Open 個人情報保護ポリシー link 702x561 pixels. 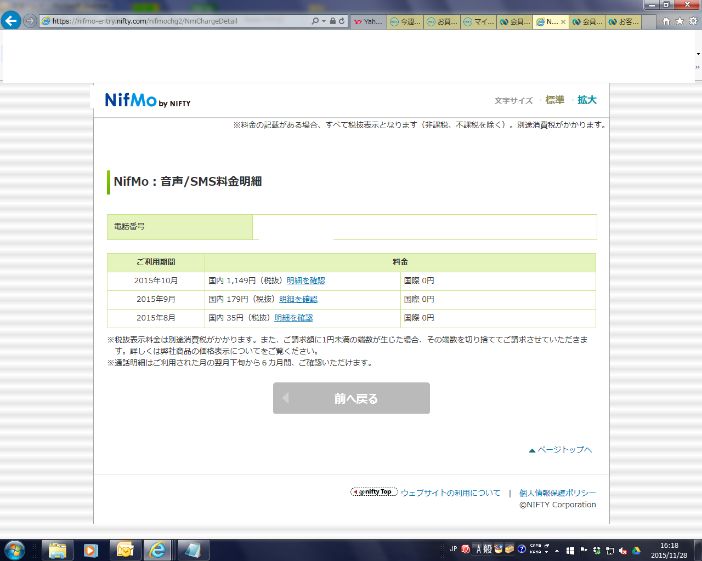tap(557, 493)
